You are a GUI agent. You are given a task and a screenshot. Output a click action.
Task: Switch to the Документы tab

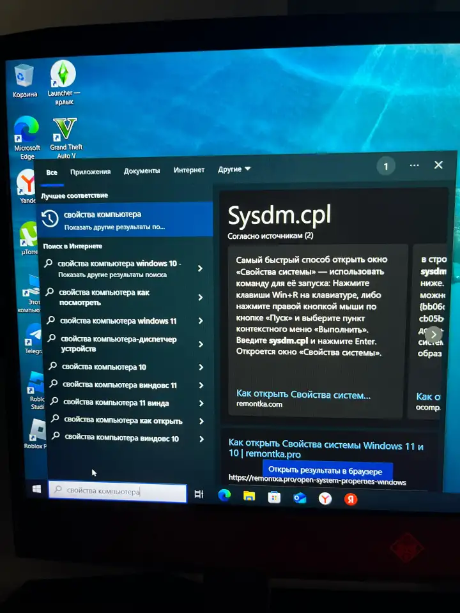pos(142,171)
